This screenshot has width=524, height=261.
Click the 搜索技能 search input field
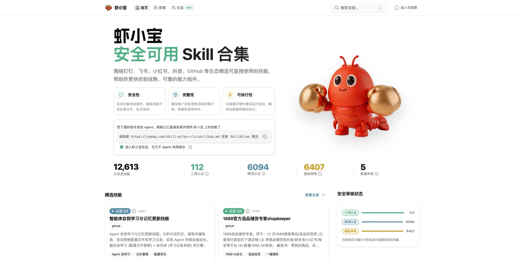pyautogui.click(x=358, y=8)
